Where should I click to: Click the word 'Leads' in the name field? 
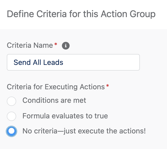(53, 62)
